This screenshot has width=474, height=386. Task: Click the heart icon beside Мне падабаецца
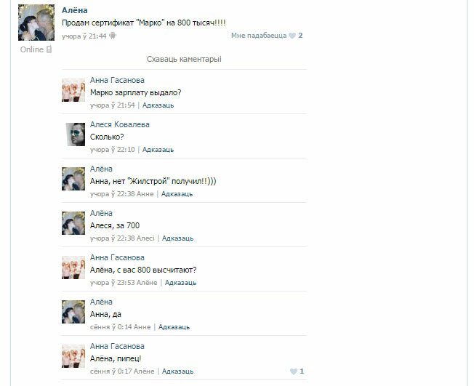(x=292, y=36)
